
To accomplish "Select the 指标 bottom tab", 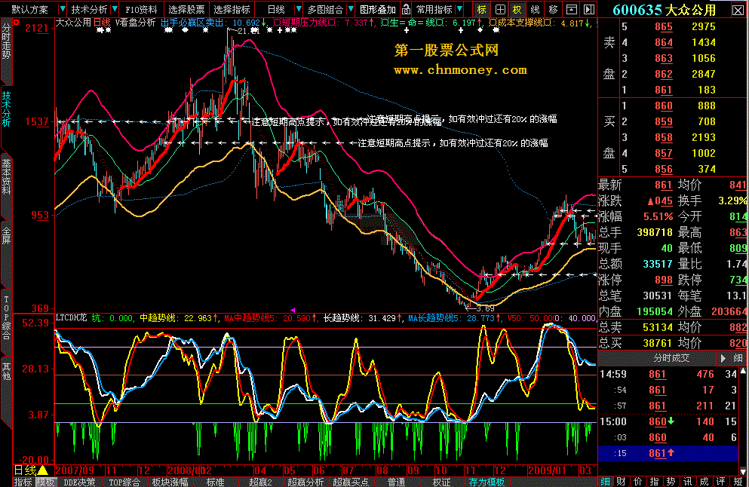I will pyautogui.click(x=23, y=482).
